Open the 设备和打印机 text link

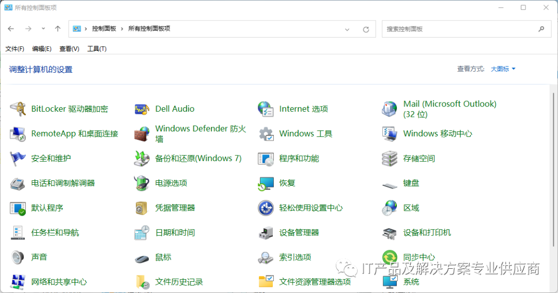tap(427, 233)
